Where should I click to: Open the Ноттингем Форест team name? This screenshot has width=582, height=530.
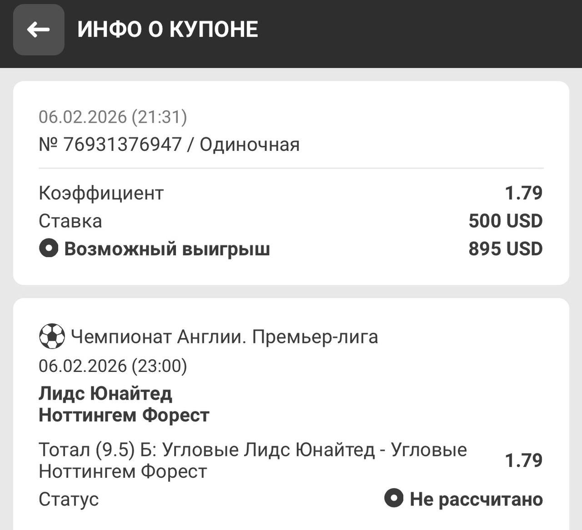(x=124, y=415)
